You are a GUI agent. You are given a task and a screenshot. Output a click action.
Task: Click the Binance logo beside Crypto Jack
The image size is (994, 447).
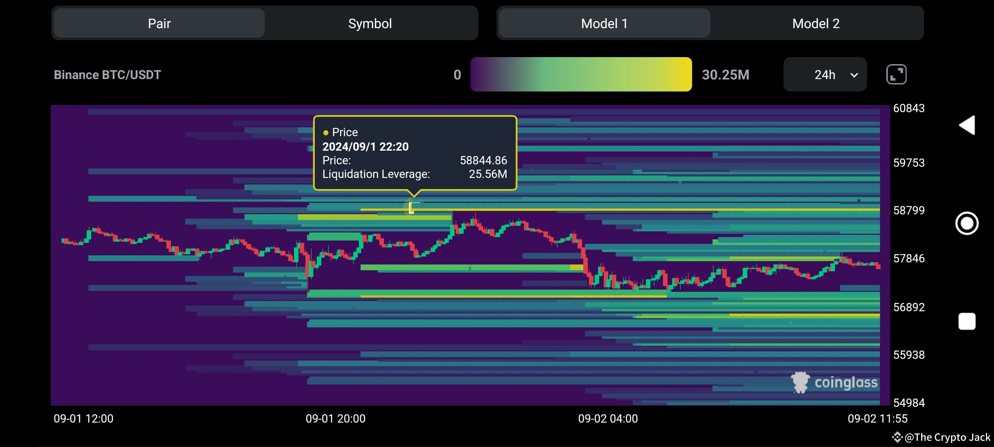[897, 437]
